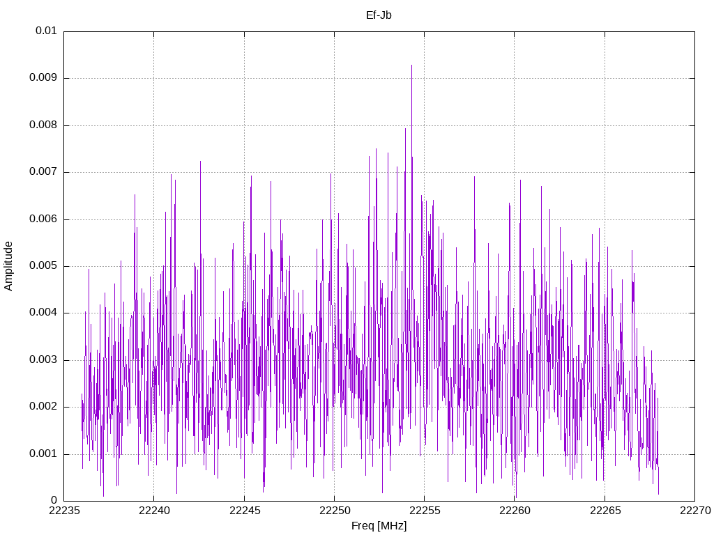Pick x-axis tick label 22260

click(x=515, y=511)
